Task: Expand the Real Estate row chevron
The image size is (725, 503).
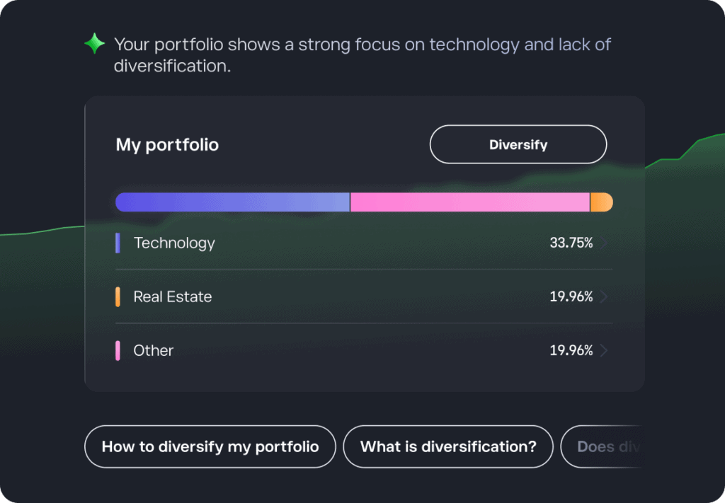Action: [604, 297]
